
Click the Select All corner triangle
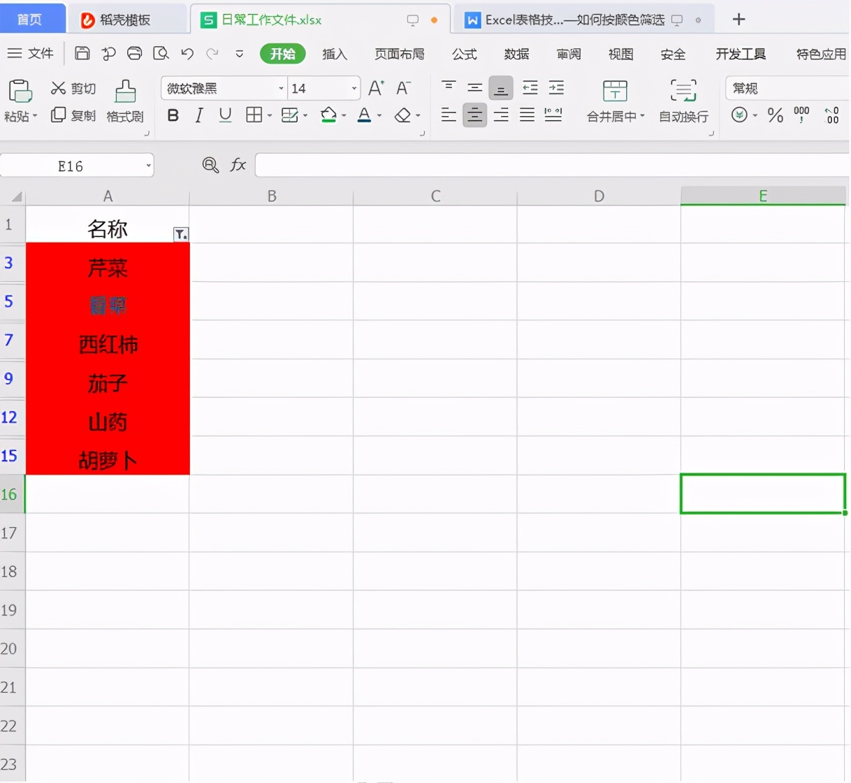click(17, 196)
